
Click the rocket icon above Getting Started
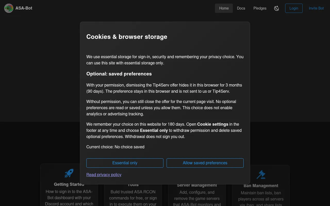tap(69, 173)
